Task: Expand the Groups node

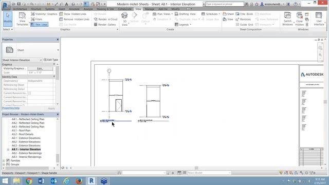Action: tap(4, 164)
